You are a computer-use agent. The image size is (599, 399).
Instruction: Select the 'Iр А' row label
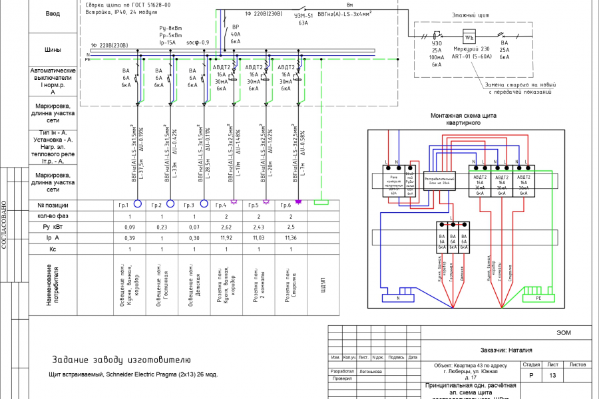point(53,237)
